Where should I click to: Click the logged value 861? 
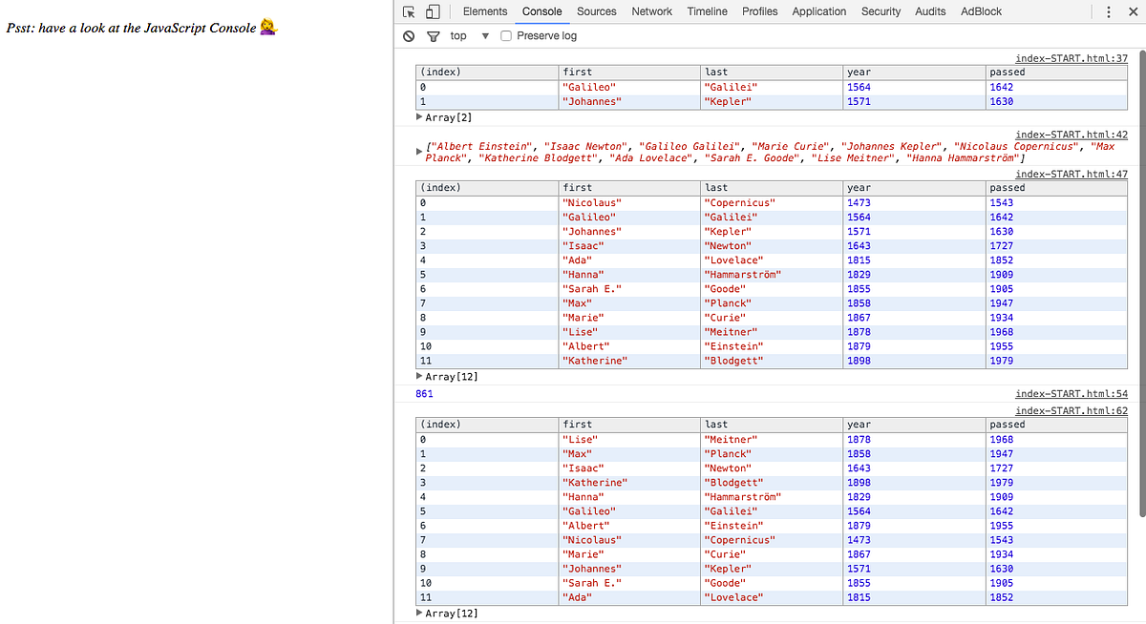(x=424, y=393)
